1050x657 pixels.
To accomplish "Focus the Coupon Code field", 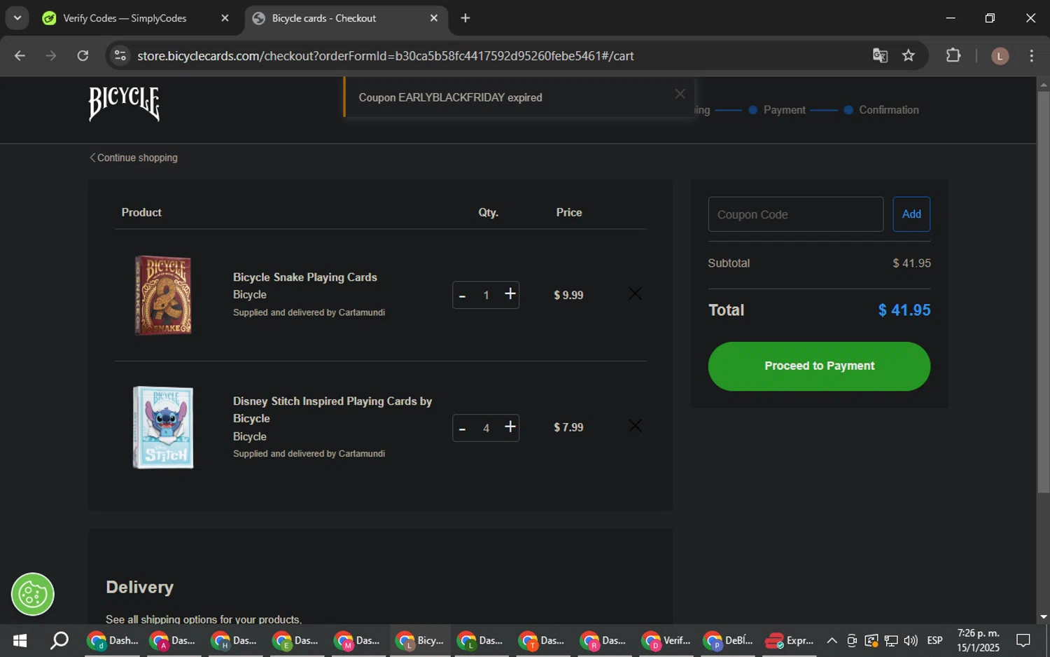I will [x=795, y=214].
